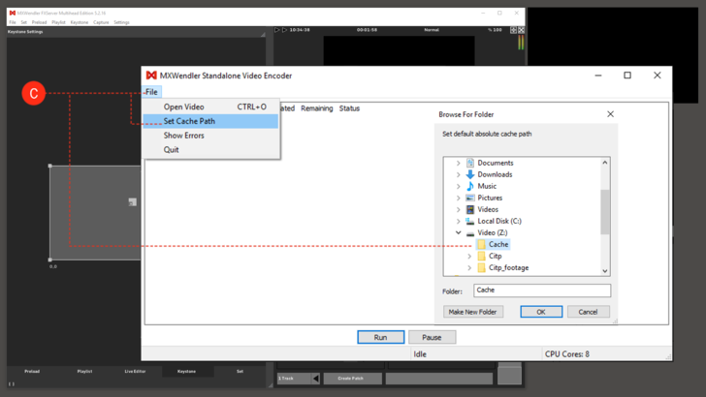Select the Video (Z:) drive icon
The width and height of the screenshot is (706, 397).
click(x=470, y=233)
